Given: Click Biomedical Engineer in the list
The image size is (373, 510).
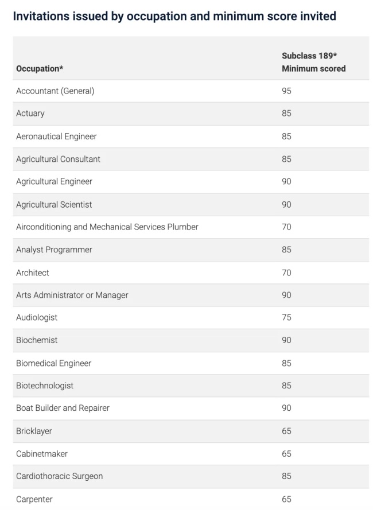Looking at the screenshot, I should (54, 363).
